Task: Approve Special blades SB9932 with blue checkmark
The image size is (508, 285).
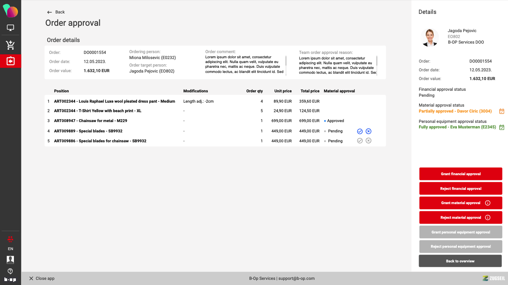Action: tap(360, 131)
